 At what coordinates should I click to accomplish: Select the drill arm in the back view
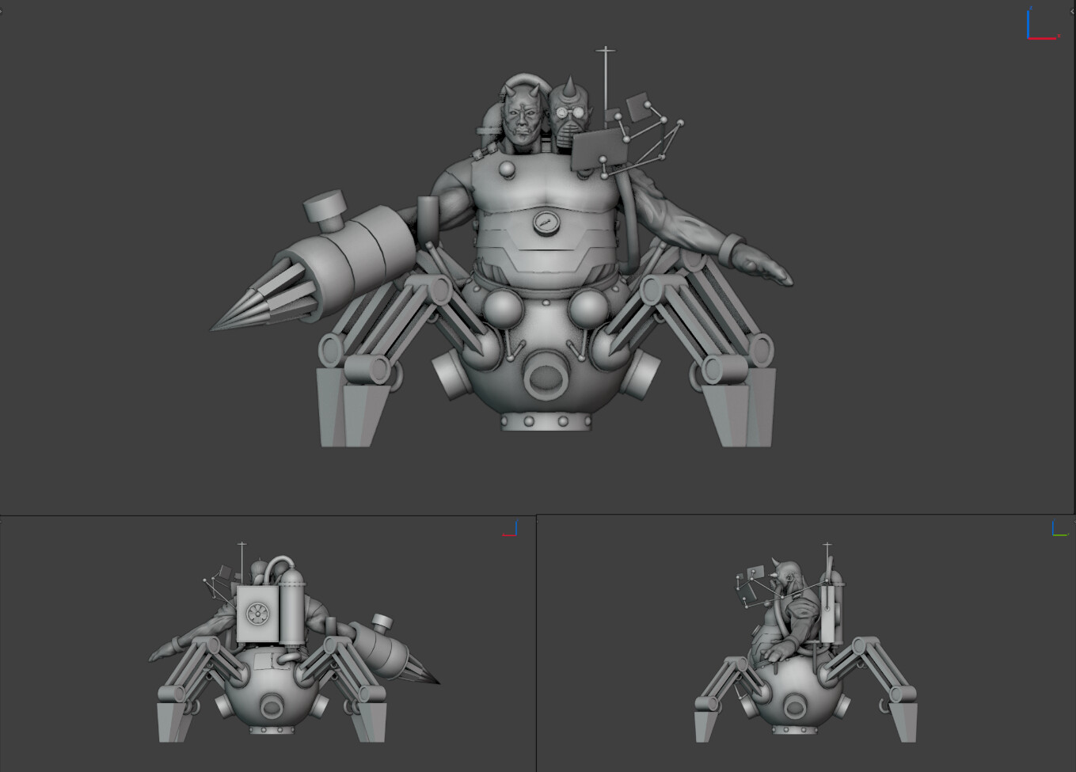pyautogui.click(x=386, y=649)
